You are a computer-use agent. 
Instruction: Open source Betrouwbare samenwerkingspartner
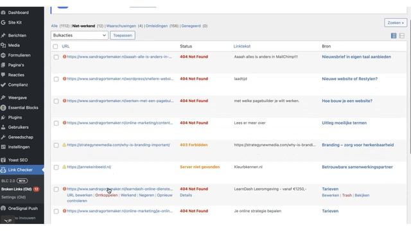(357, 167)
